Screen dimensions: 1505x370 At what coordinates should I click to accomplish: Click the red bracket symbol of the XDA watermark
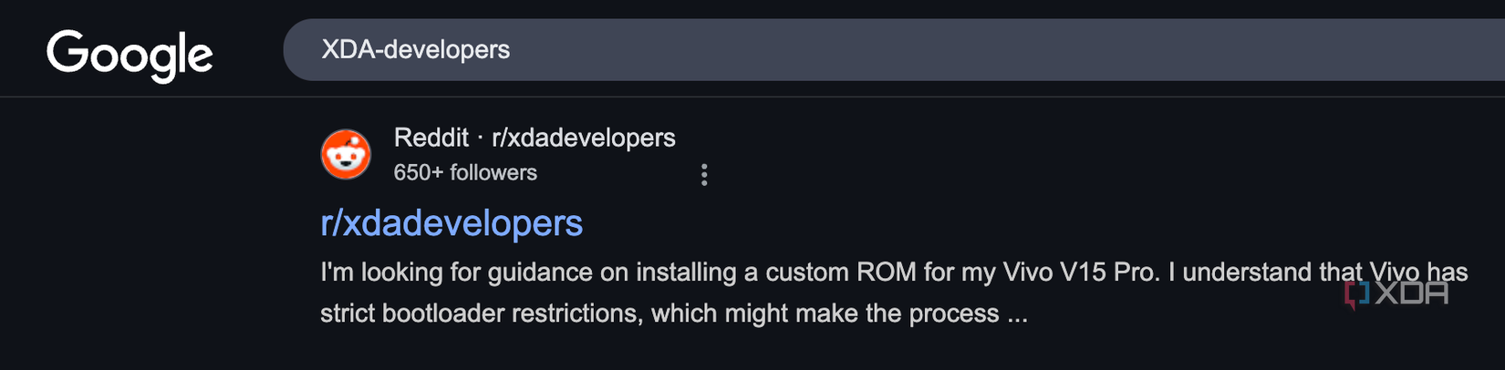pyautogui.click(x=1356, y=294)
